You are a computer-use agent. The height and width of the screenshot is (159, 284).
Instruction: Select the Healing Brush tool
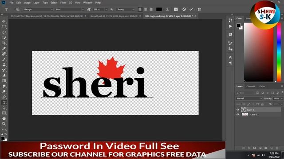[x=4, y=54]
